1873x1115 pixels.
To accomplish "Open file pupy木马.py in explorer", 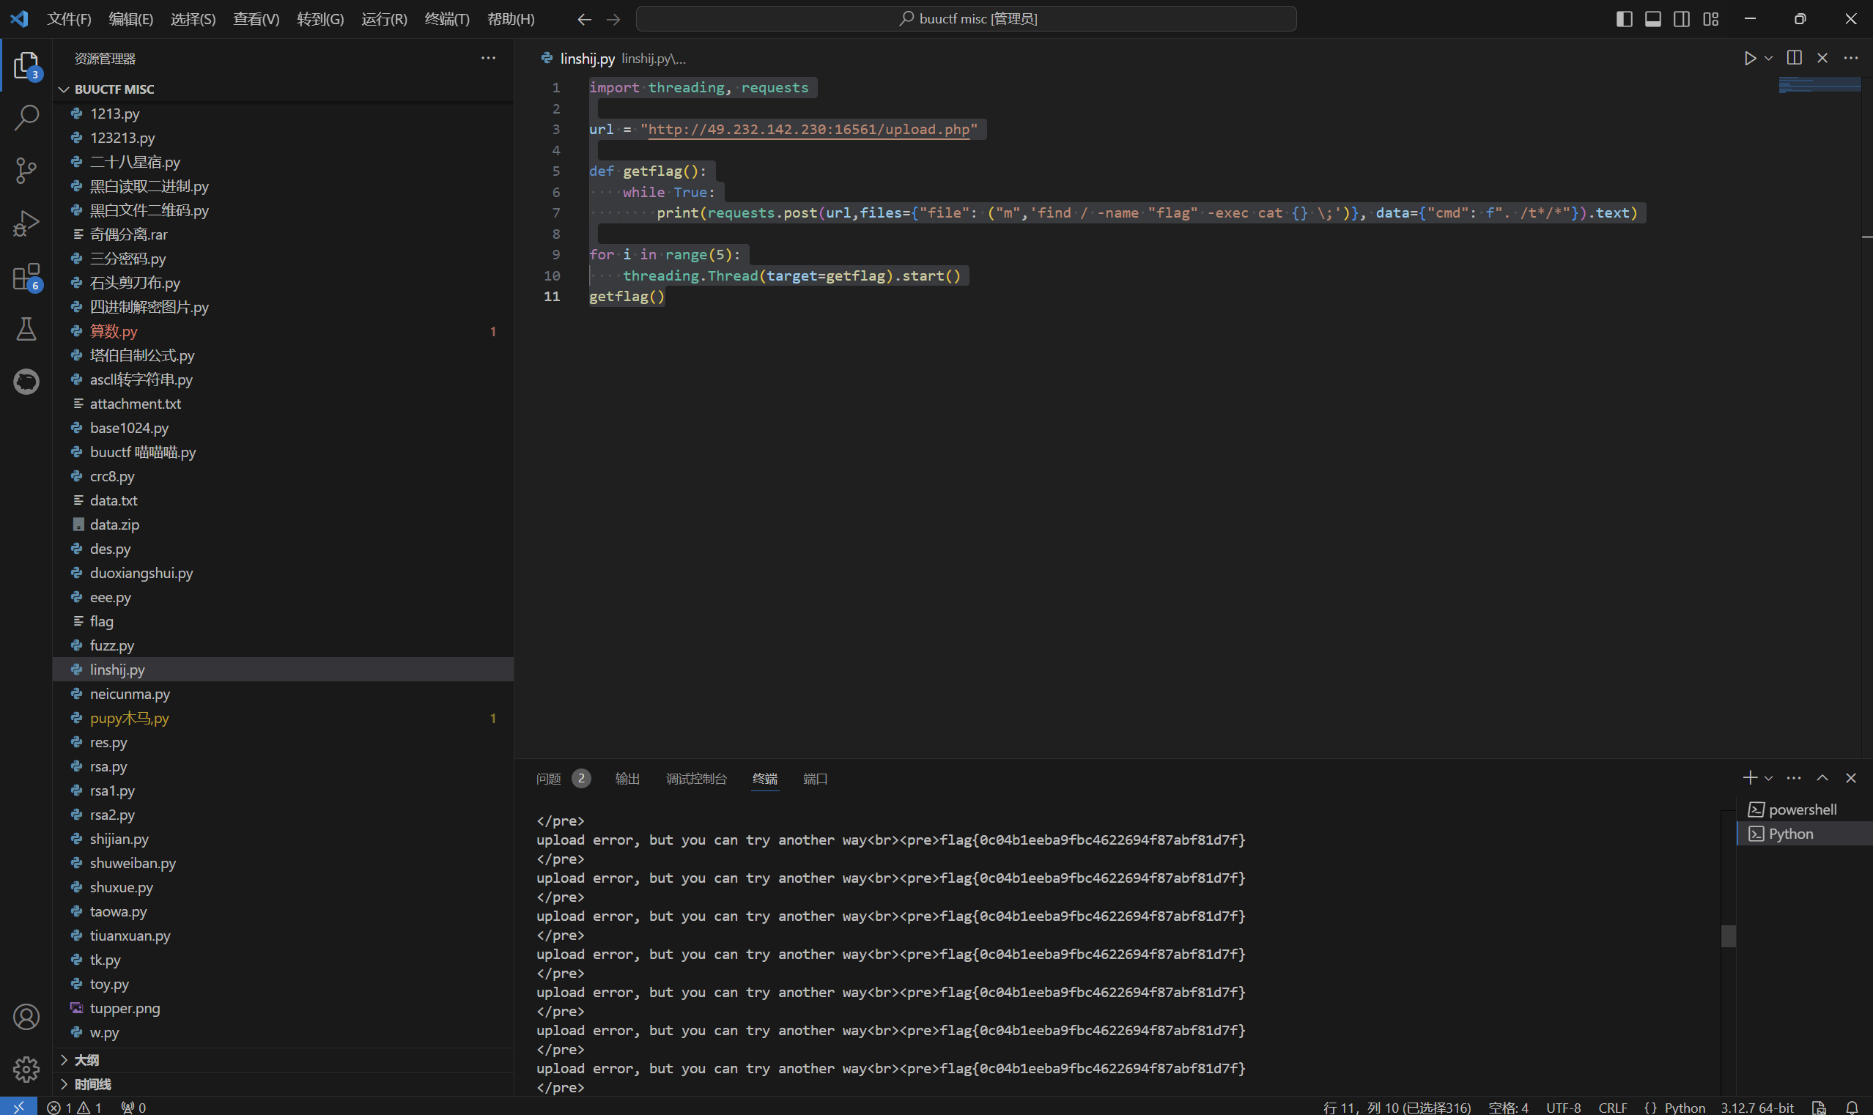I will [x=284, y=717].
